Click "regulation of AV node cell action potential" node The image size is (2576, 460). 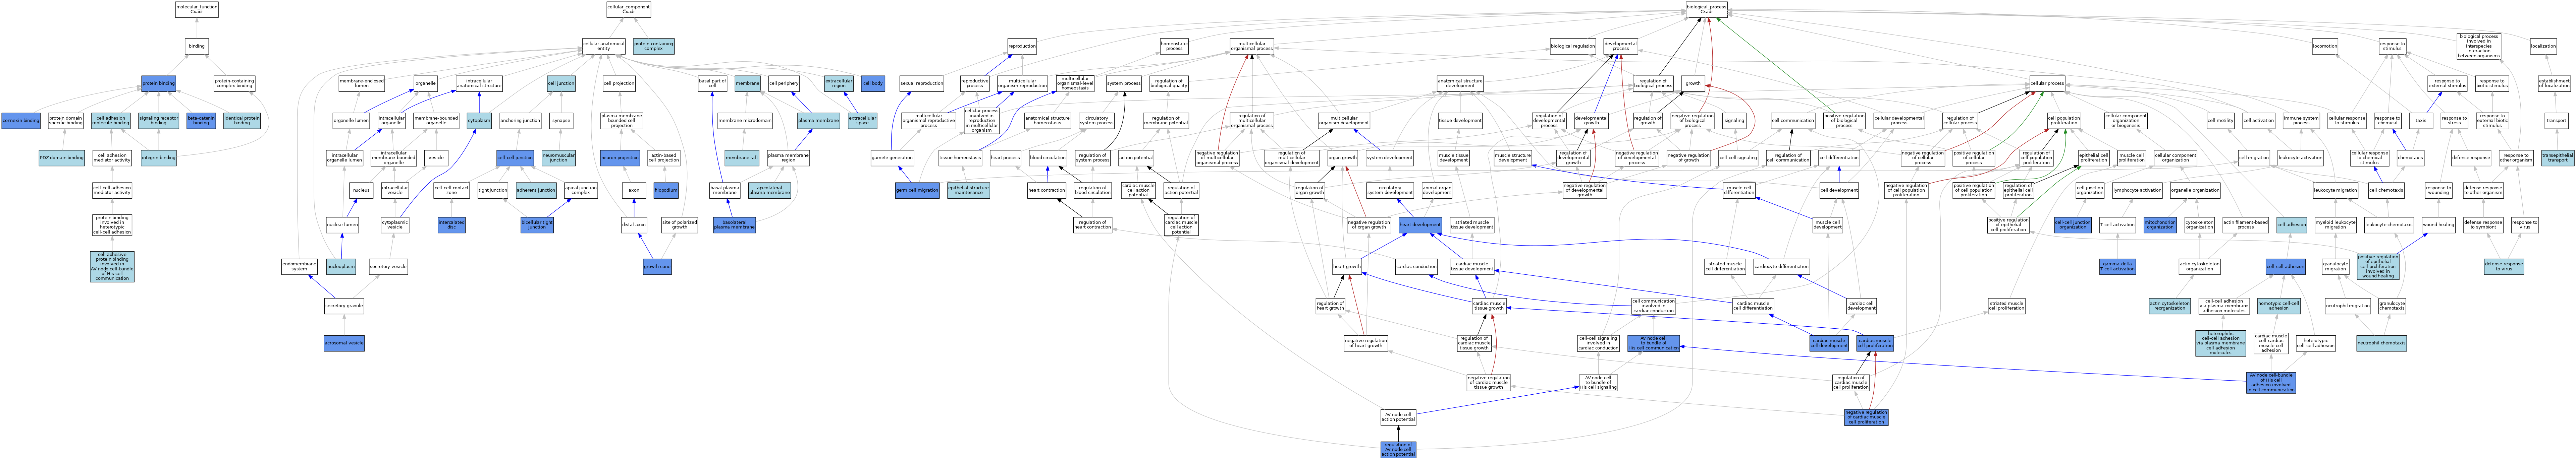point(1398,449)
